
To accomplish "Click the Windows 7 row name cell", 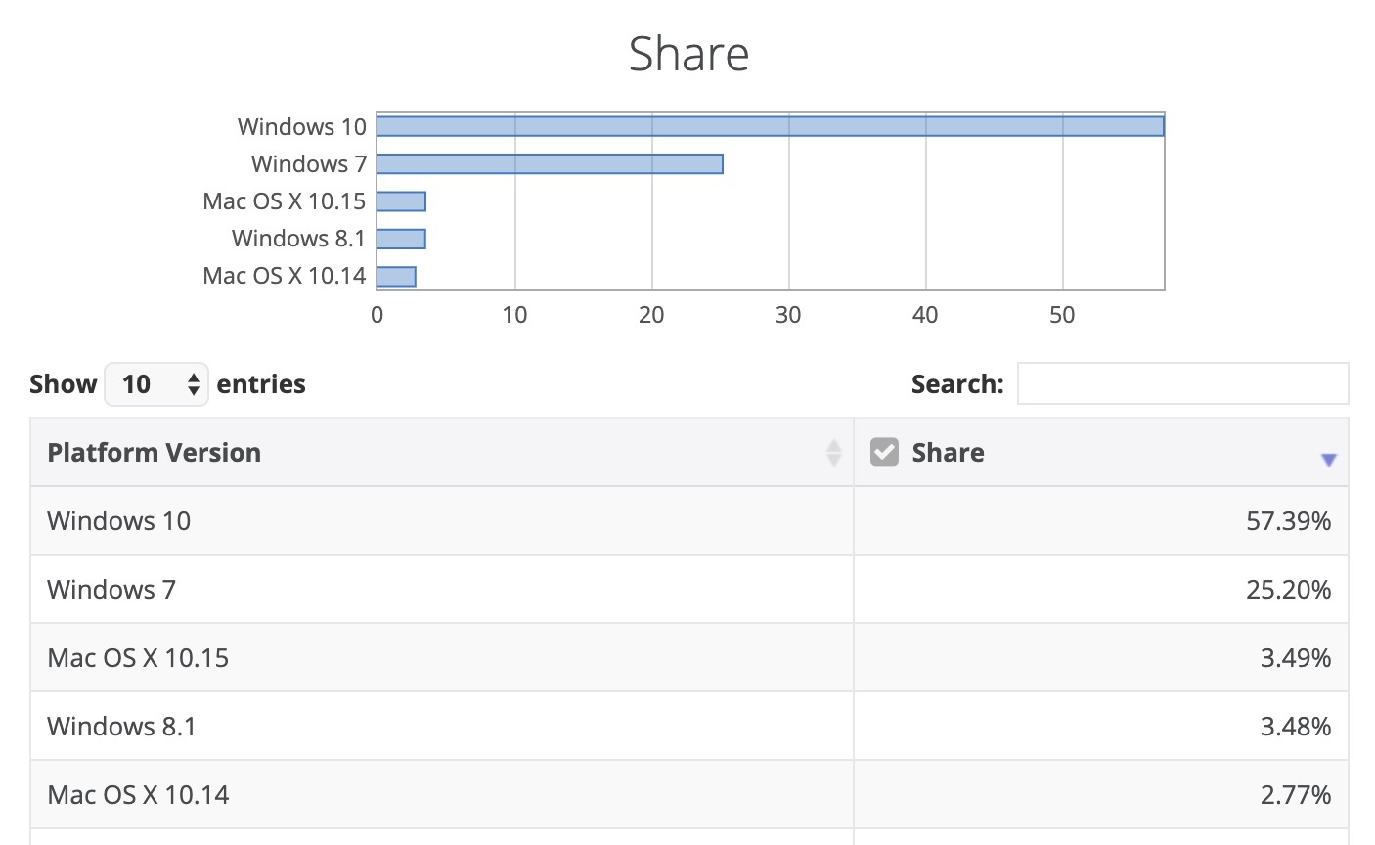I will tap(111, 590).
